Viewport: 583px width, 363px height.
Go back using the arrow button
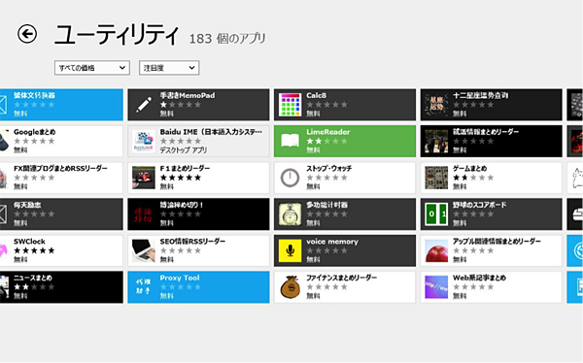27,34
